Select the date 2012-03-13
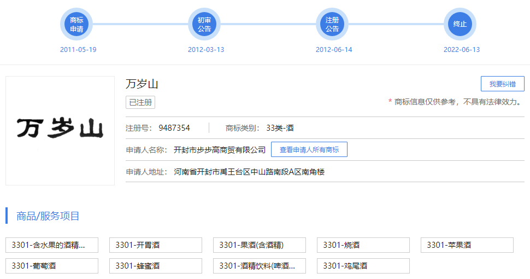Viewport: 530px width, 279px height. (206, 50)
